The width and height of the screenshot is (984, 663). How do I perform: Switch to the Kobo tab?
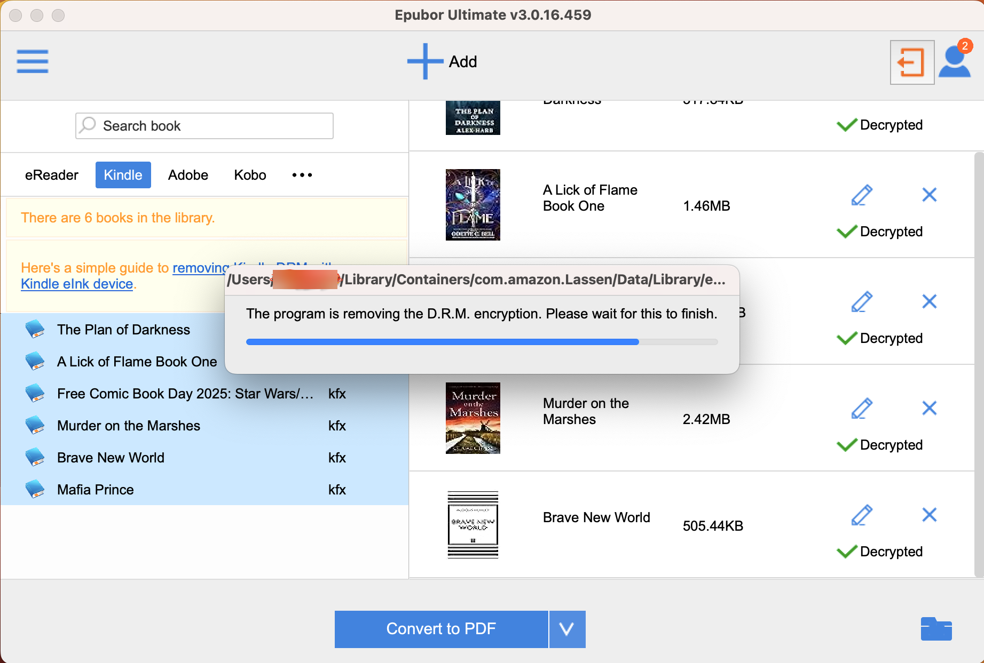point(250,175)
